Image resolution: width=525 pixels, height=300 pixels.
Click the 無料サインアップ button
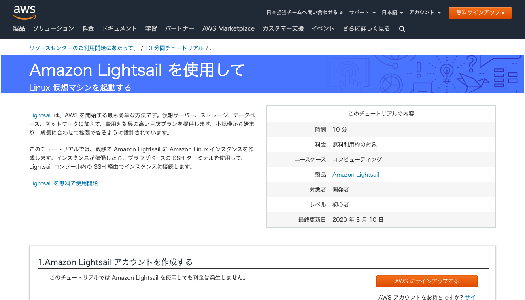coord(480,13)
